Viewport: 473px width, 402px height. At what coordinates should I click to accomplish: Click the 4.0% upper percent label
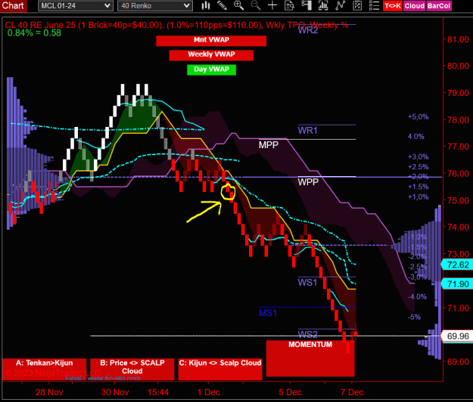tap(416, 137)
